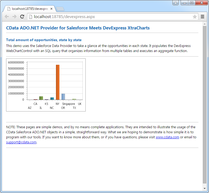Open the Chrome hamburger menu
This screenshot has width=209, height=193.
pyautogui.click(x=203, y=17)
